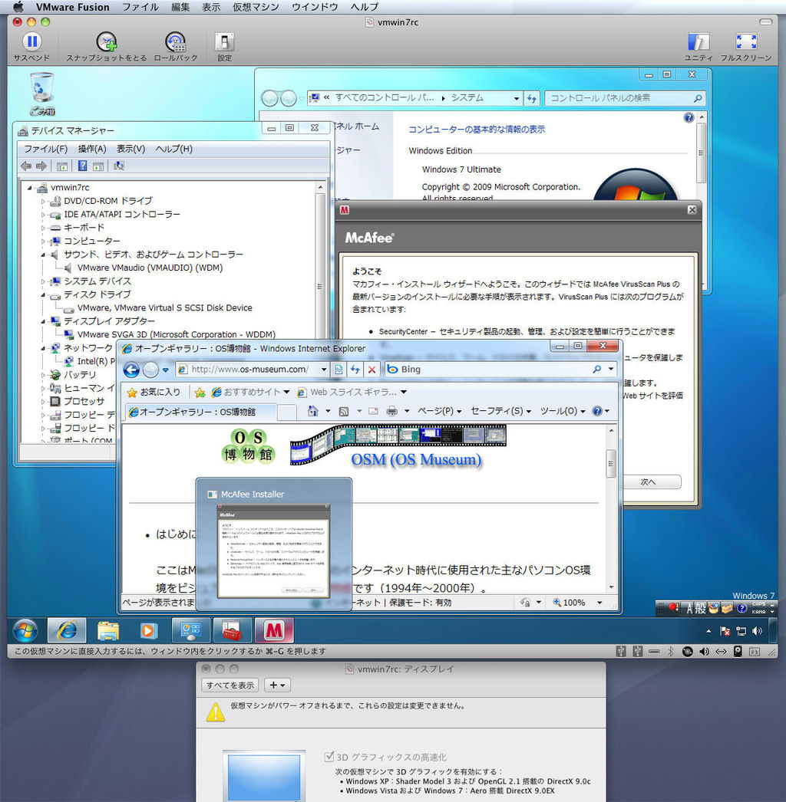Click 次へ button in McAfee installer
Image resolution: width=786 pixels, height=802 pixels.
[x=650, y=482]
